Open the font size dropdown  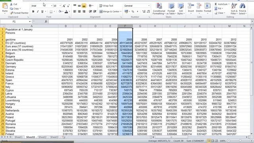60,6
